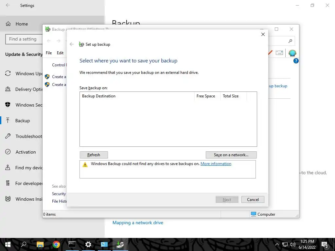Open File menu in Backup and Restore window

pyautogui.click(x=49, y=53)
